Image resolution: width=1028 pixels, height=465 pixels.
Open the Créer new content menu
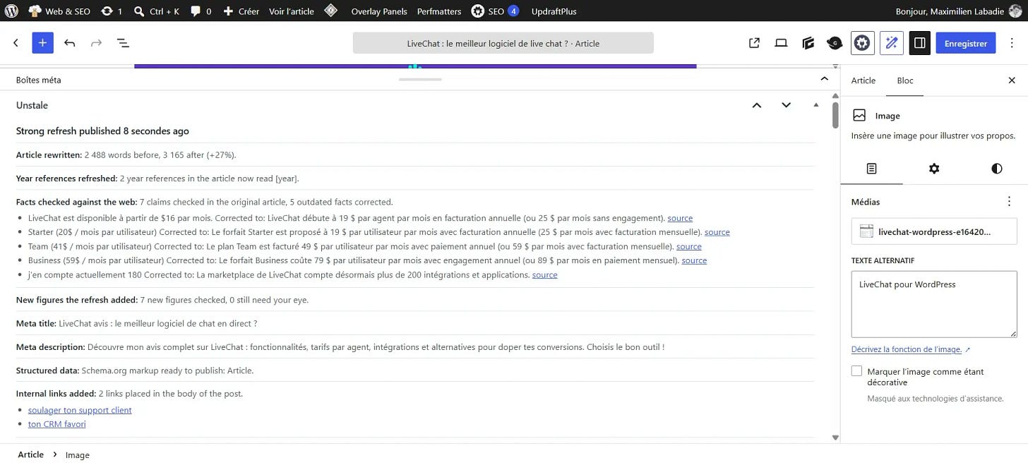click(241, 11)
